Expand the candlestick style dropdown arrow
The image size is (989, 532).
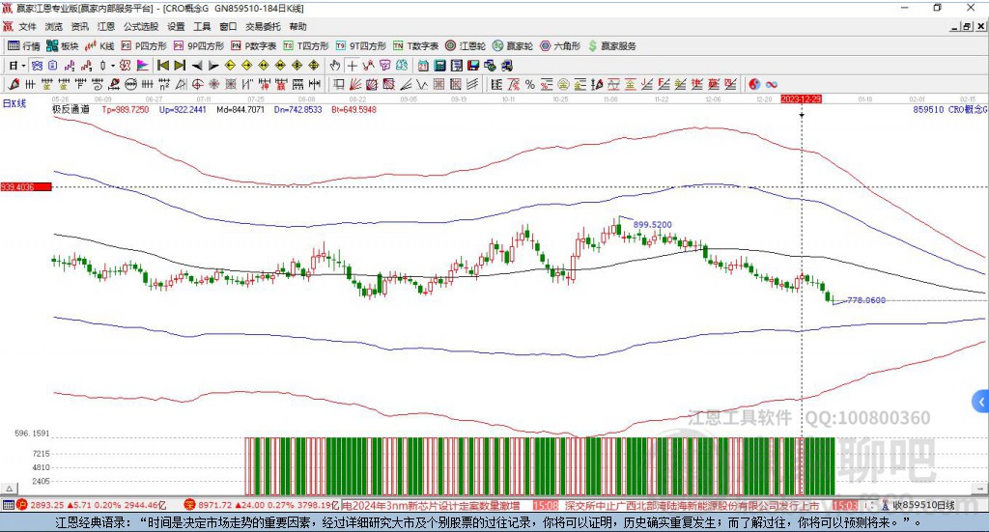point(112,65)
